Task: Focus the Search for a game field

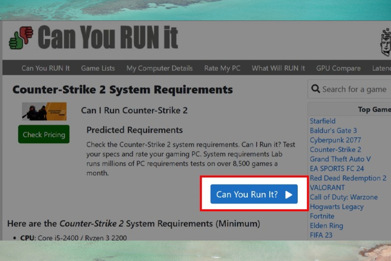Action: pyautogui.click(x=349, y=89)
